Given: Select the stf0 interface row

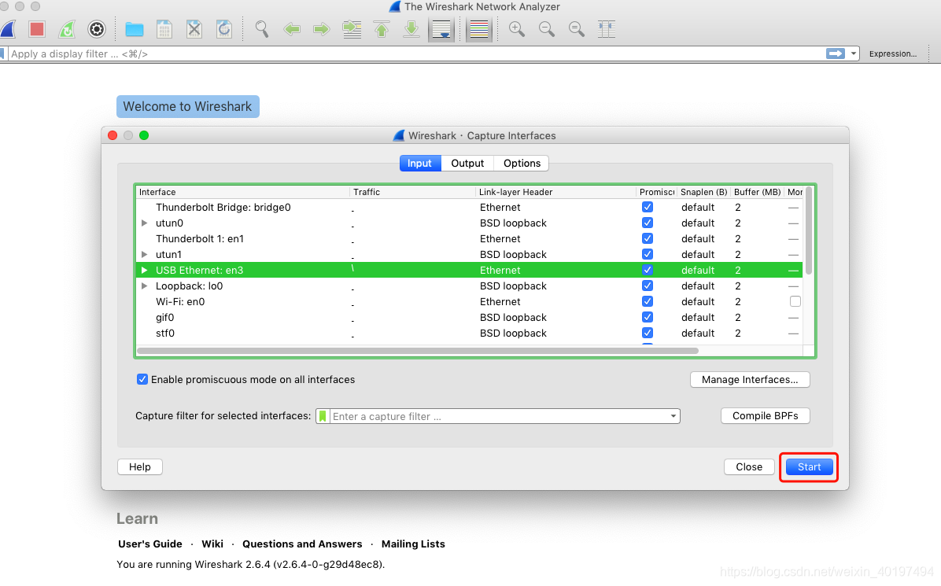Looking at the screenshot, I should 469,333.
